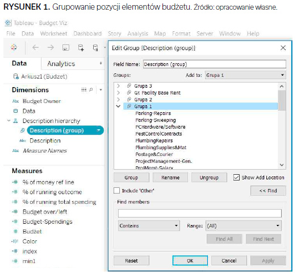The image size is (297, 275).
Task: Click the save disk icon in toolbar
Action: pyautogui.click(x=66, y=47)
